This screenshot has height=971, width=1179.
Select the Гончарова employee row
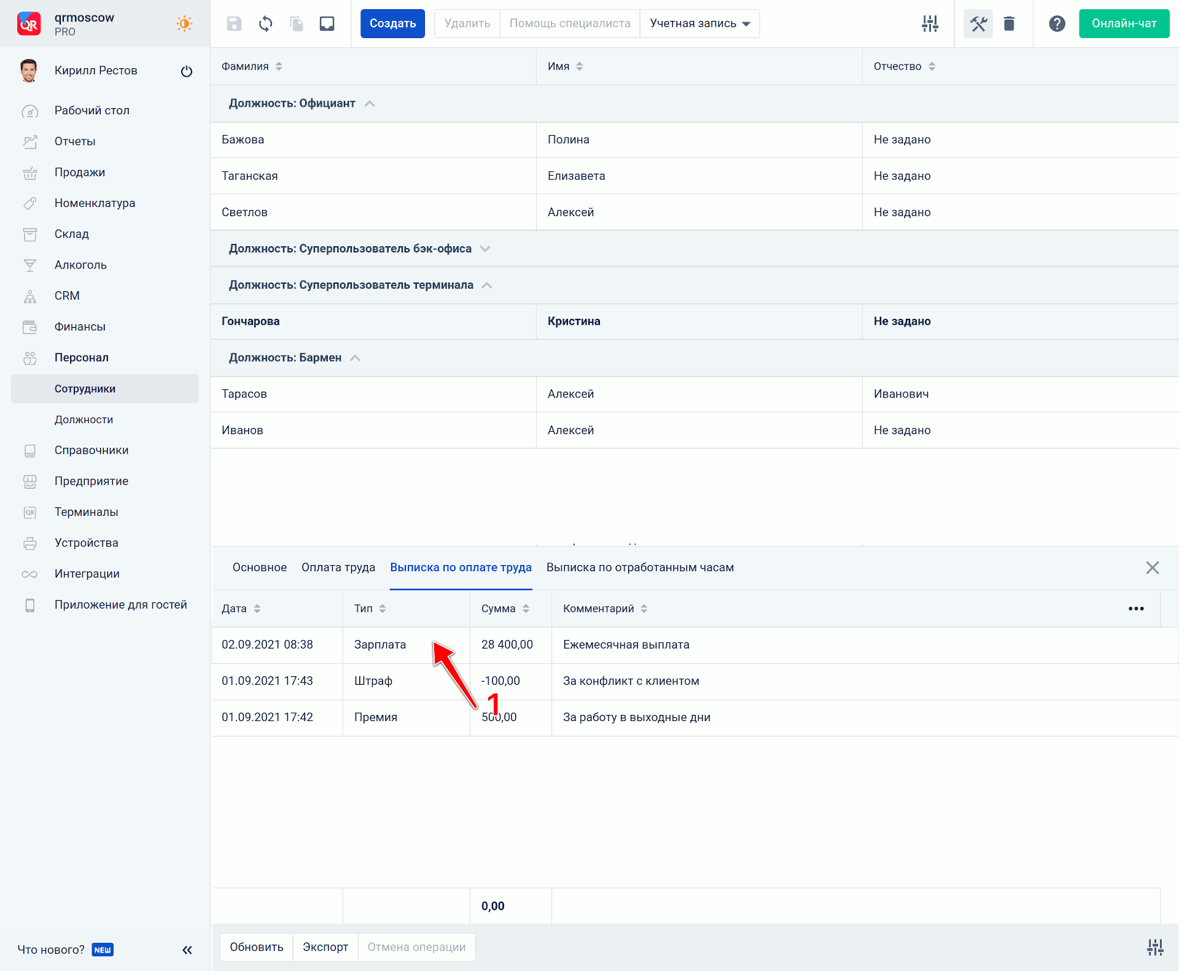[694, 321]
